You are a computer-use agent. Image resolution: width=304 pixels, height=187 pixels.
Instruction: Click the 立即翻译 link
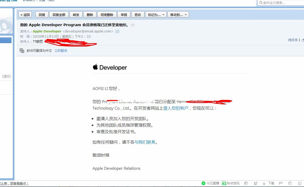[61, 51]
